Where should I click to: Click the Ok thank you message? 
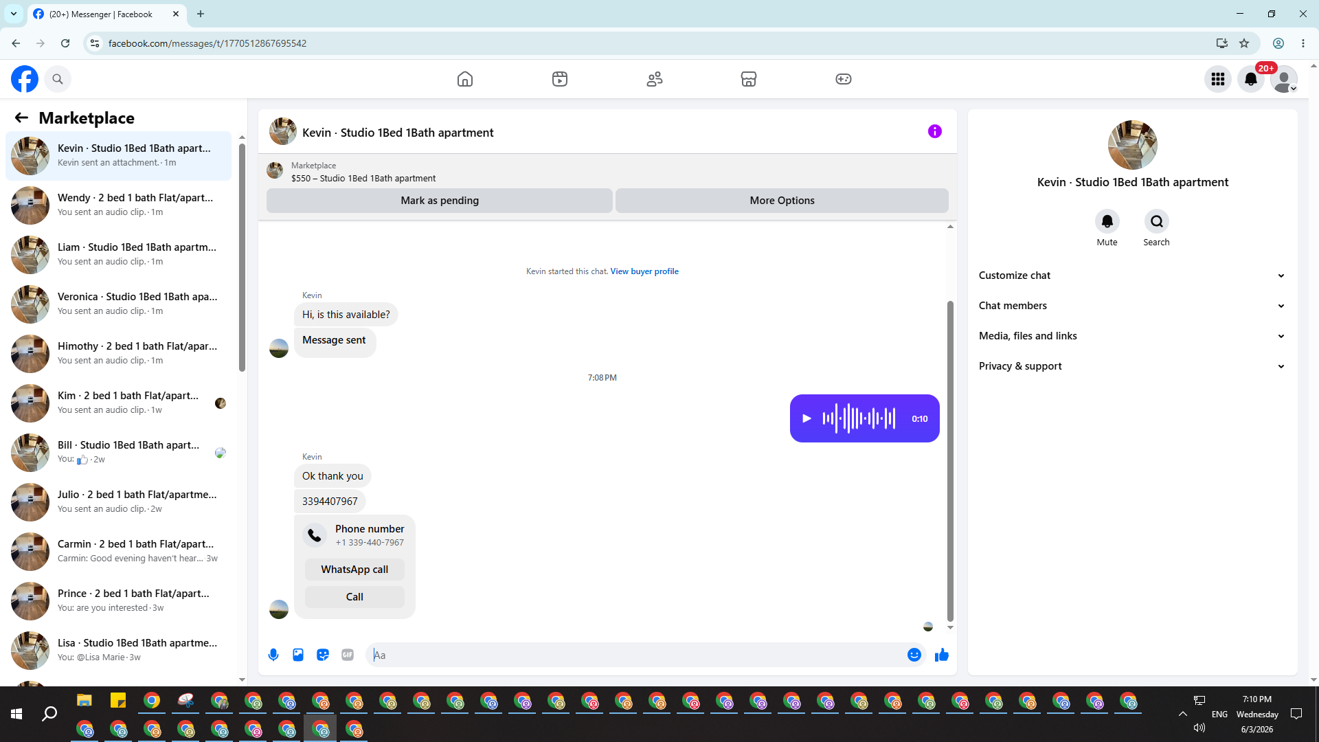point(332,476)
